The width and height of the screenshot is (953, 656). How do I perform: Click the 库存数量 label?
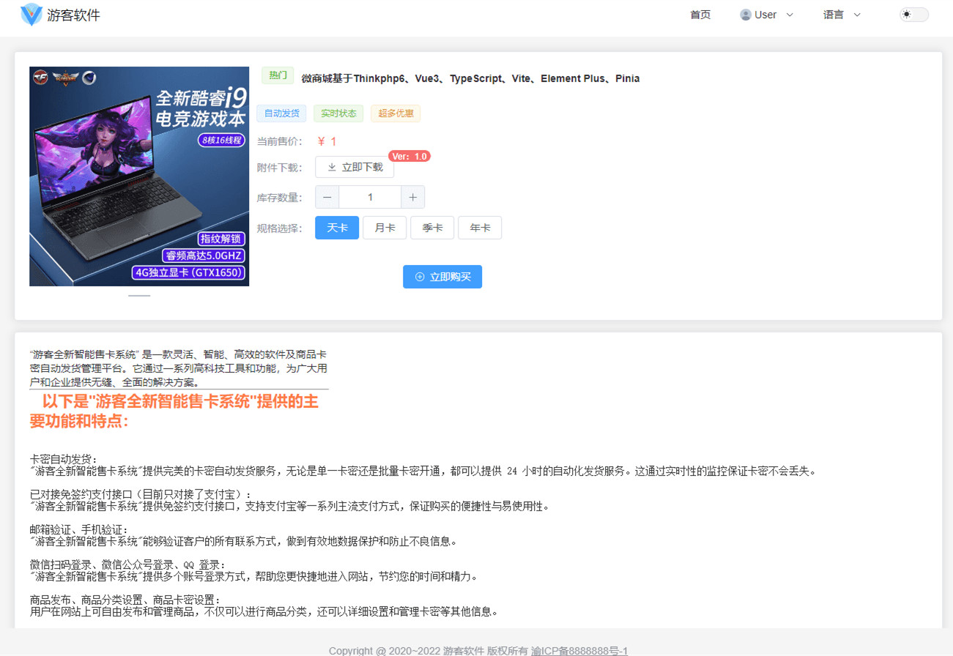coord(279,198)
